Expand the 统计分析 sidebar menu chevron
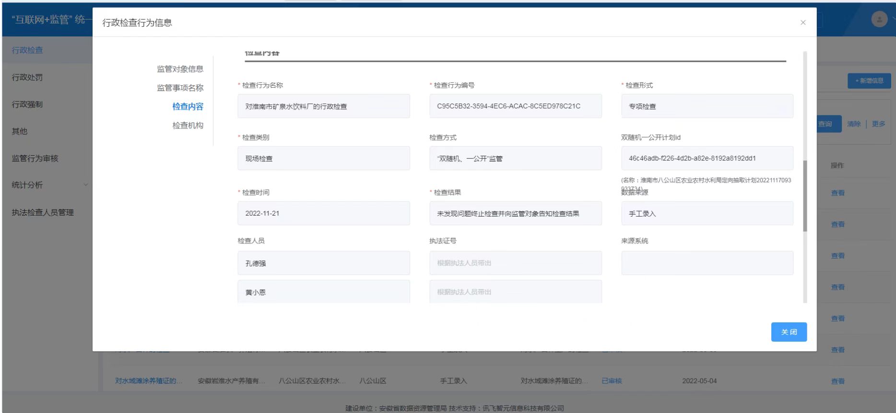Screen dimensions: 896x413 click(86, 185)
